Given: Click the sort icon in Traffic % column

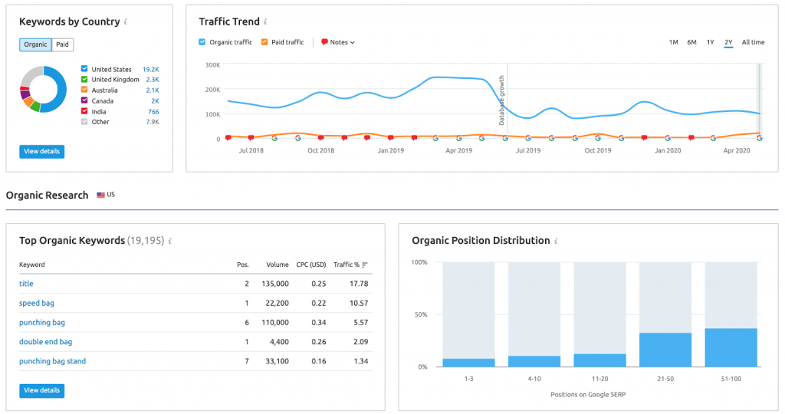Looking at the screenshot, I should tap(365, 264).
